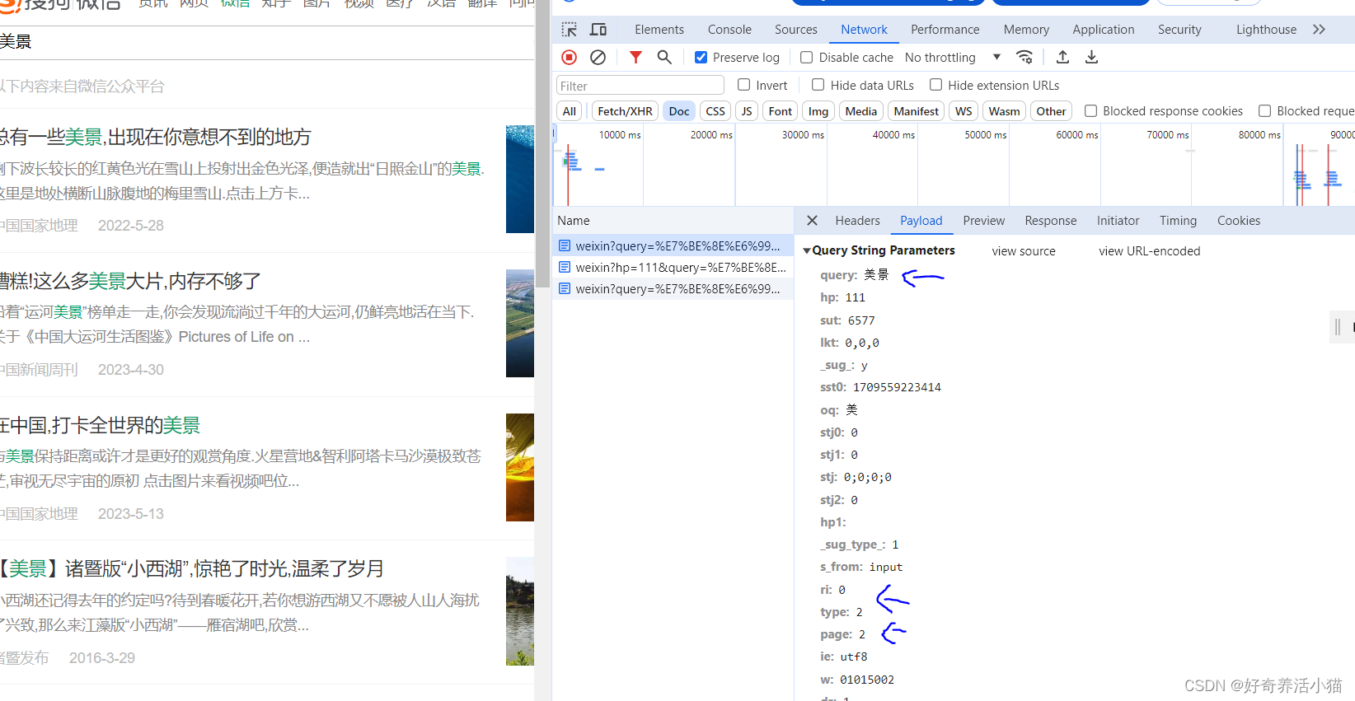The width and height of the screenshot is (1355, 701).
Task: Filter requests by Other
Action: click(1051, 111)
